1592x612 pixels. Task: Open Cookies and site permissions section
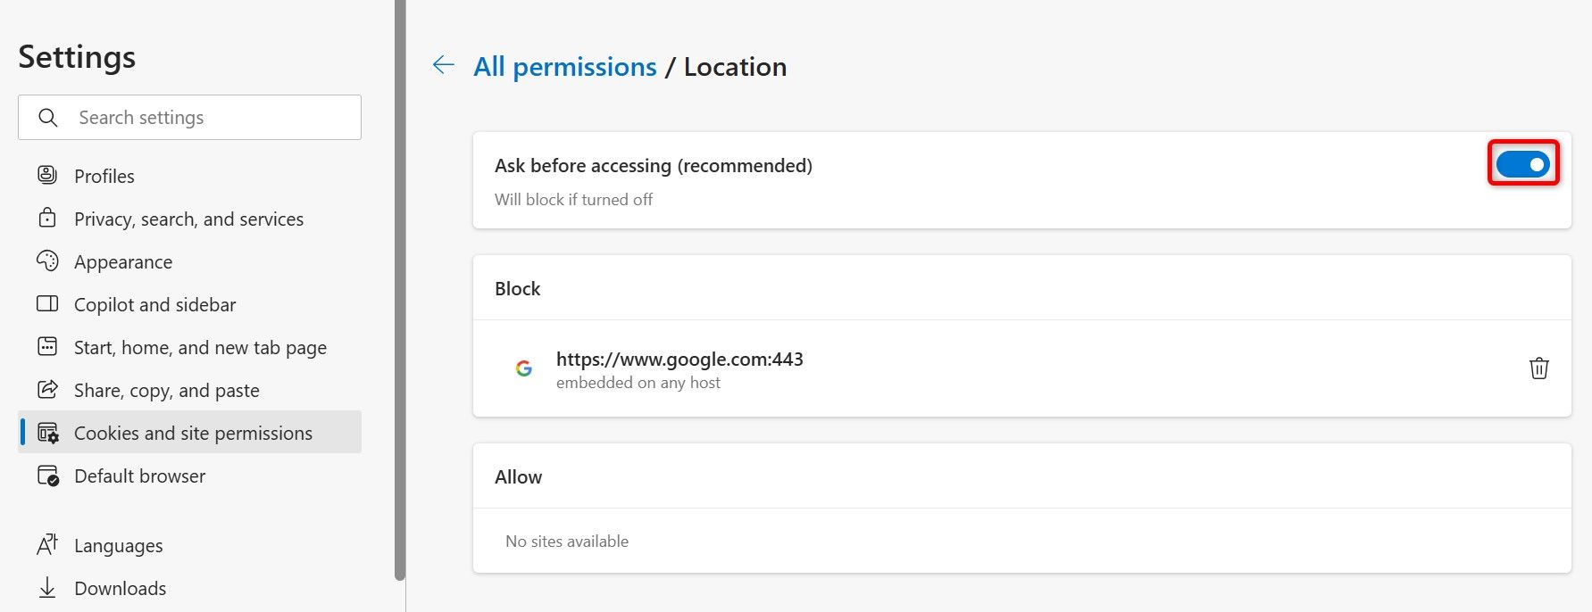pos(193,433)
